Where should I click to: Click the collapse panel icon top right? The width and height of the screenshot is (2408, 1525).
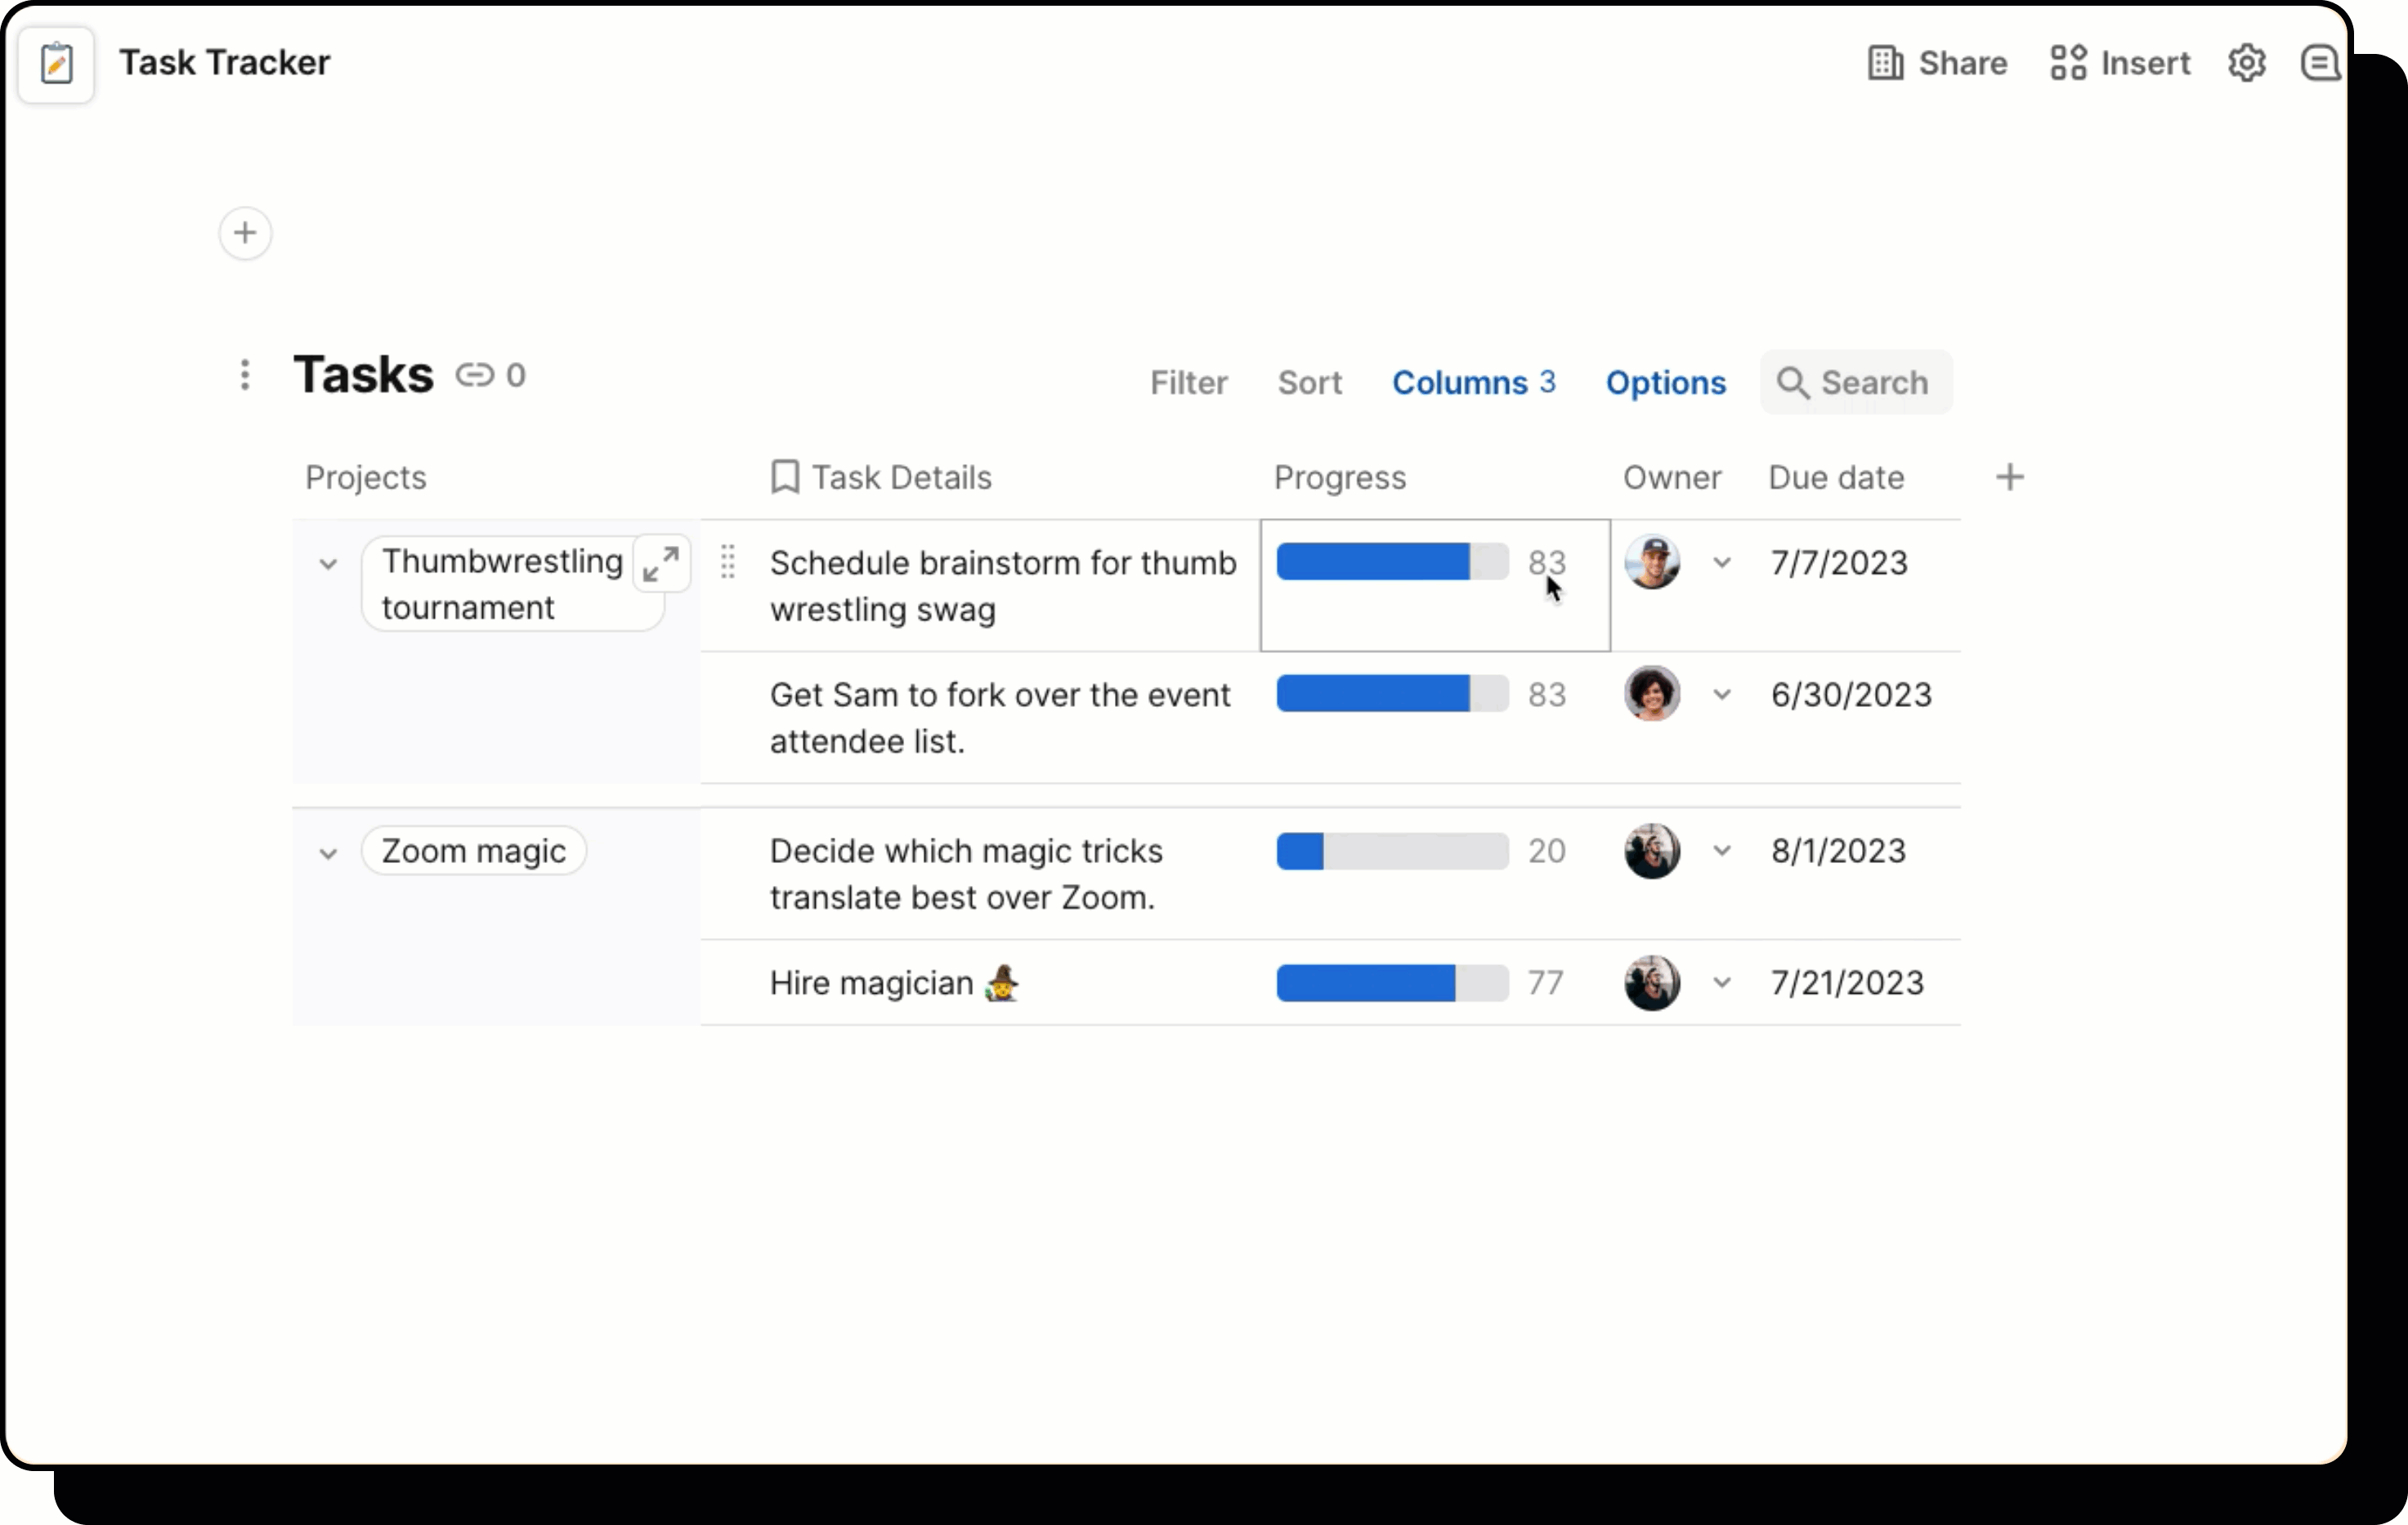pos(2320,62)
